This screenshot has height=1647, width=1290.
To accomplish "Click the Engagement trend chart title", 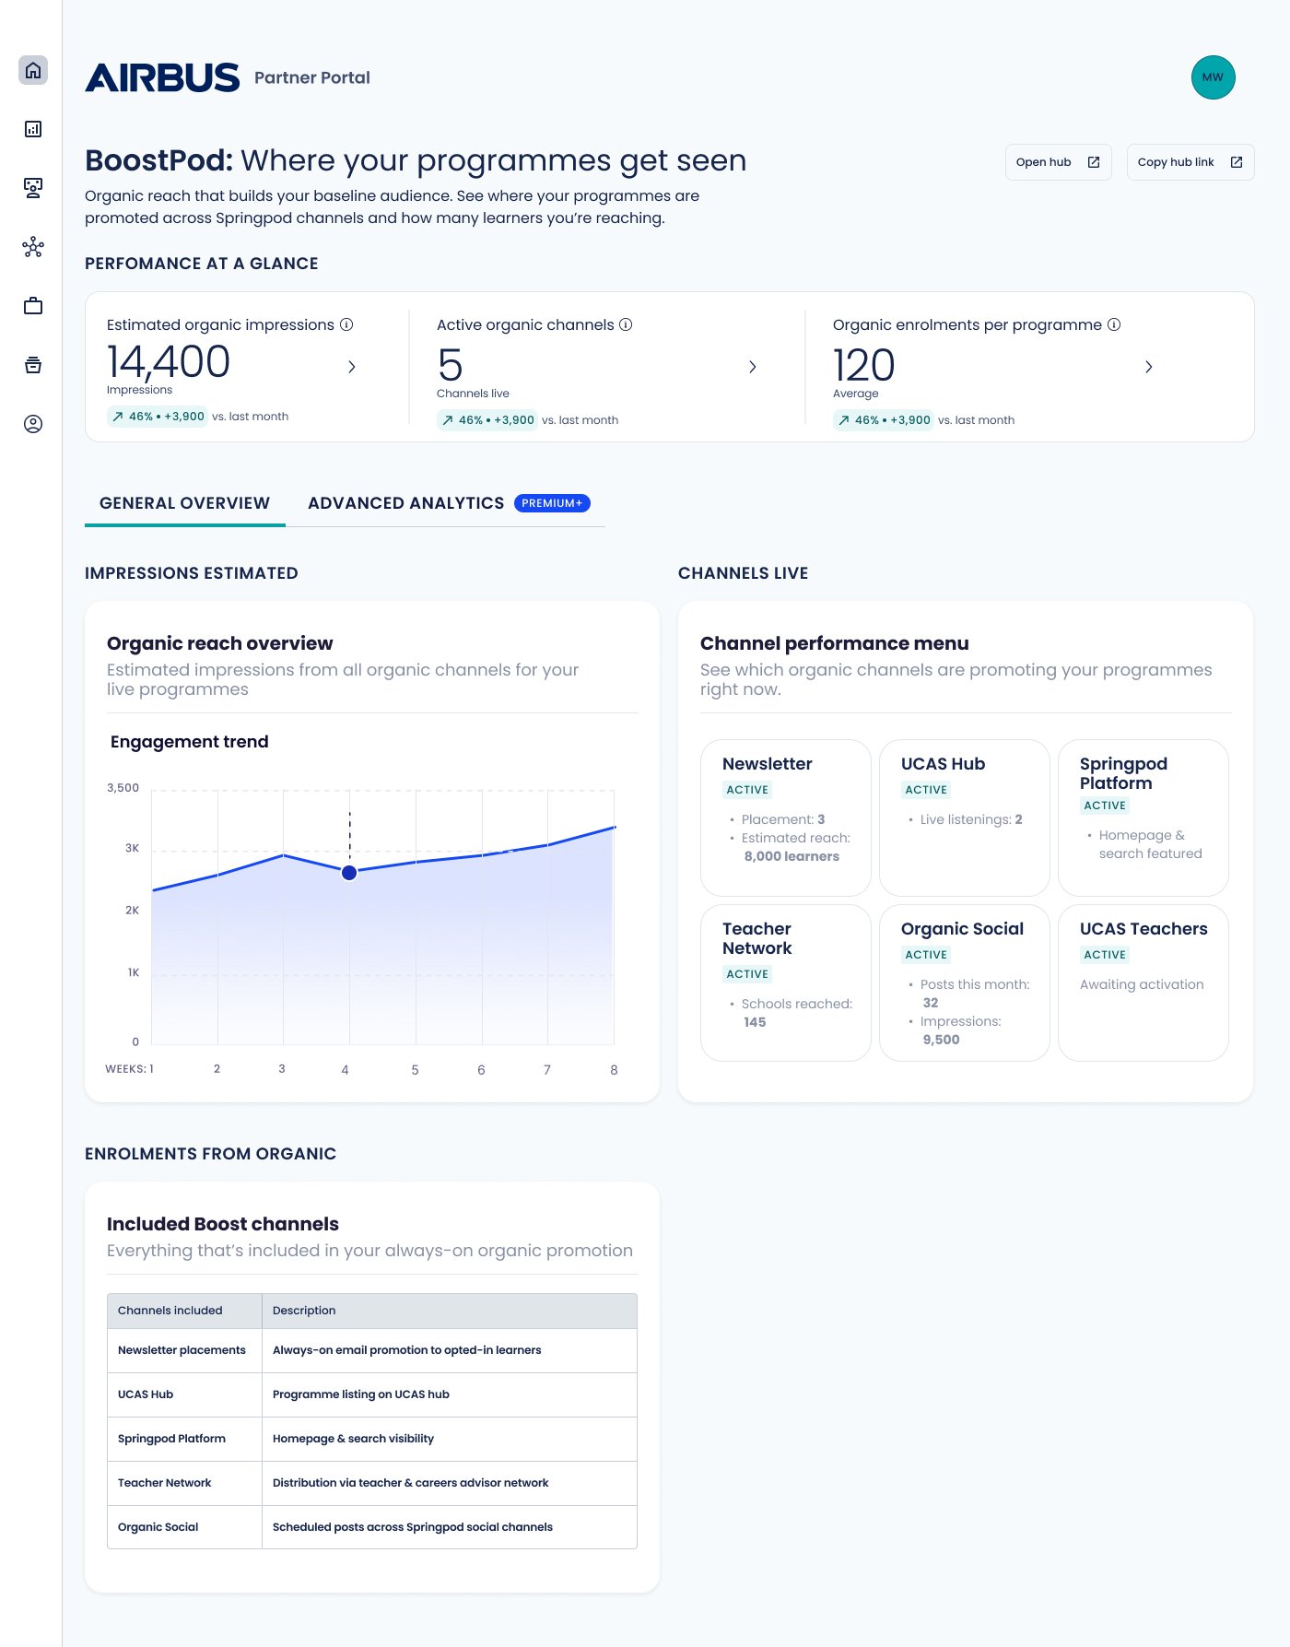I will pos(190,742).
